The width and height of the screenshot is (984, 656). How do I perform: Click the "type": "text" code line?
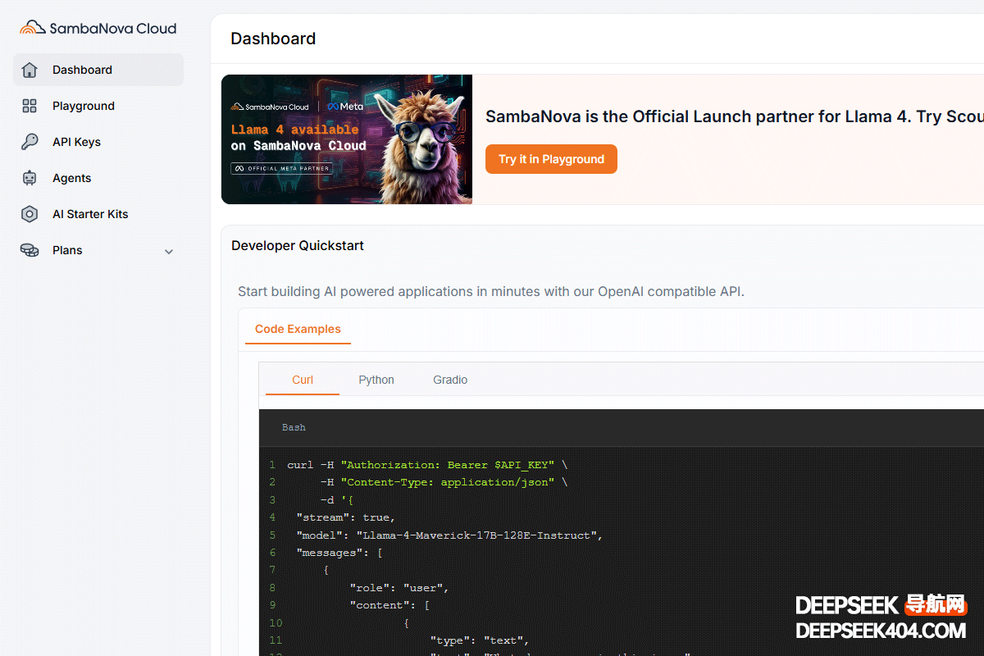(480, 640)
